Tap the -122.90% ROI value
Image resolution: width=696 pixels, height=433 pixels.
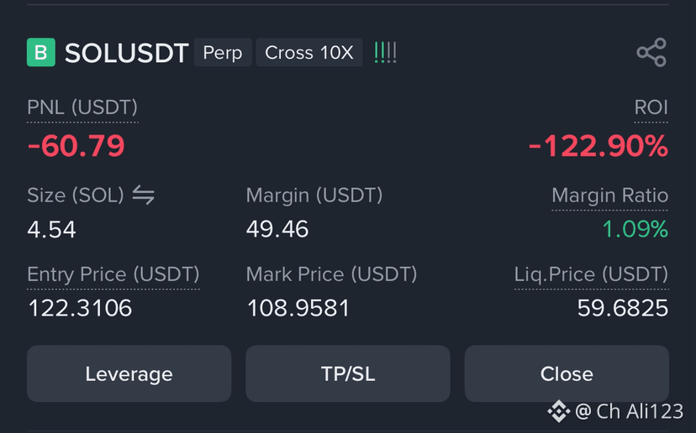tap(598, 146)
